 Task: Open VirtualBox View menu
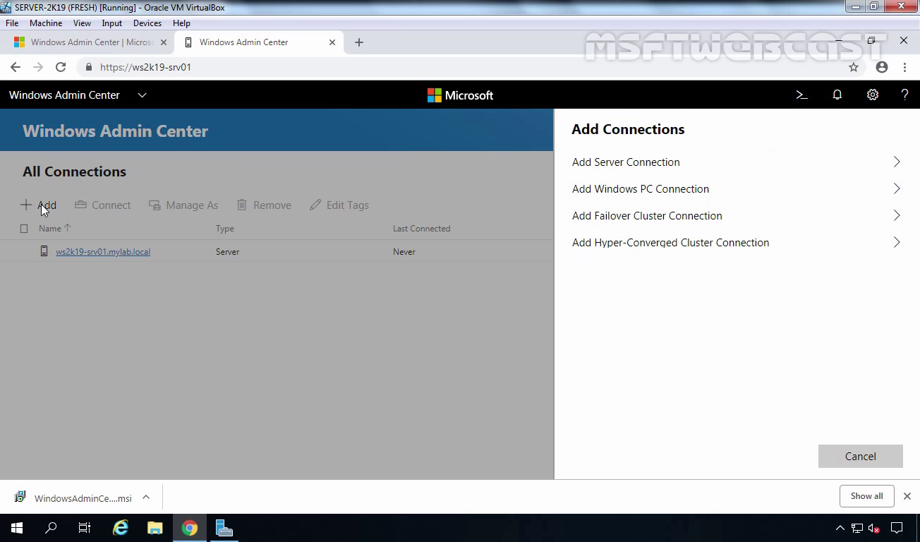point(82,23)
